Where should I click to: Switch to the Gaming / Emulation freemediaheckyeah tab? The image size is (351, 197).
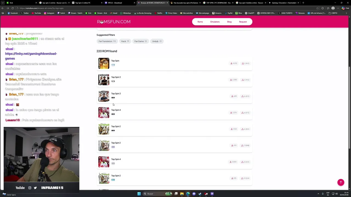point(284,3)
